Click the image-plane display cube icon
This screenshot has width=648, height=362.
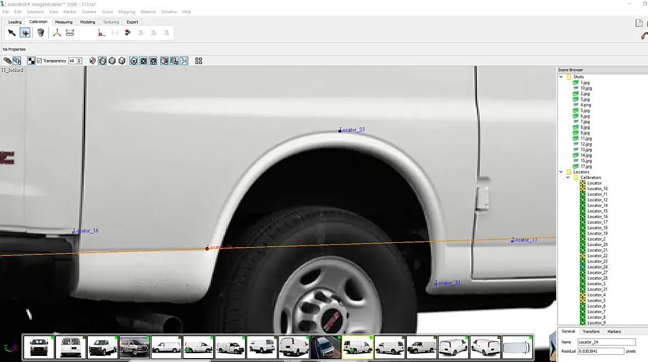click(x=164, y=61)
